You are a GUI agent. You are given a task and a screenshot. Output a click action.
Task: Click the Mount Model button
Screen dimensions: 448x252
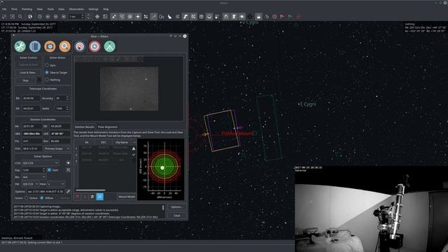point(127,197)
